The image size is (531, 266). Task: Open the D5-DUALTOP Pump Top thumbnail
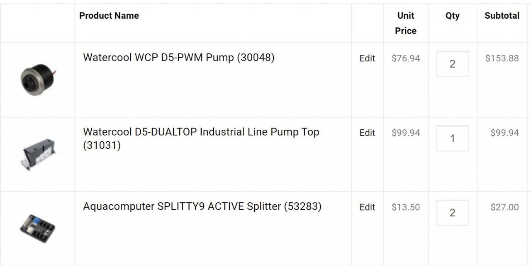click(x=38, y=155)
